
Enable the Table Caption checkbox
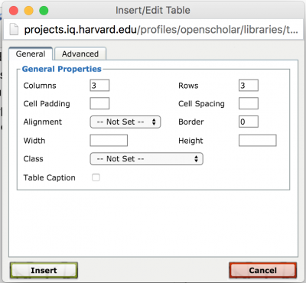click(x=96, y=177)
